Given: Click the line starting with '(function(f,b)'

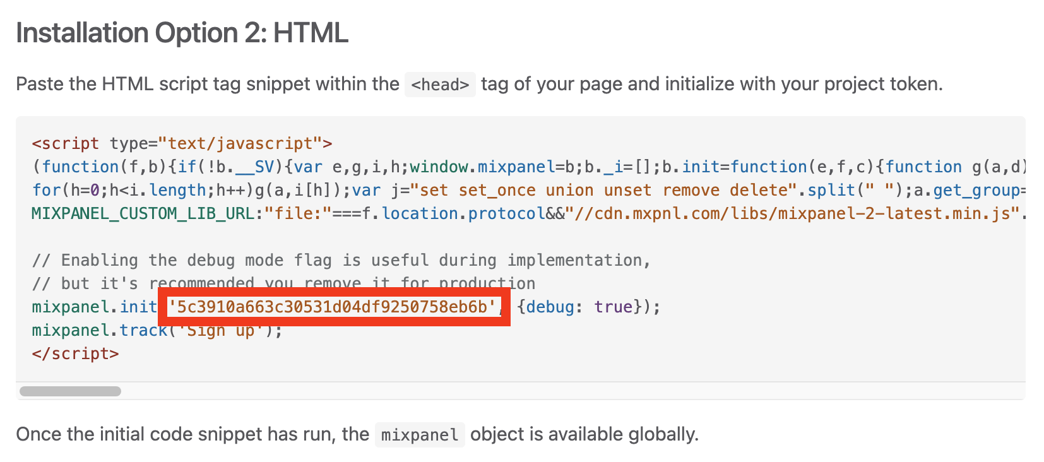Looking at the screenshot, I should [x=528, y=167].
